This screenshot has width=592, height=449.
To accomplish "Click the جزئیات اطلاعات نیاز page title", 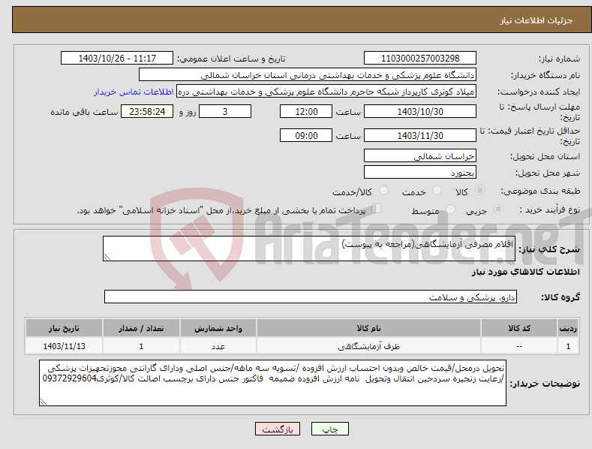I will point(536,20).
